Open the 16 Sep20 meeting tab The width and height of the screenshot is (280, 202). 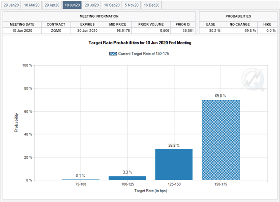pos(111,5)
